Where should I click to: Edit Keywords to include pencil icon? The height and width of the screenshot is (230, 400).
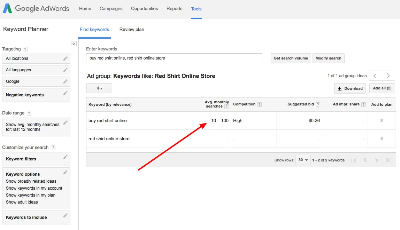pos(66,215)
